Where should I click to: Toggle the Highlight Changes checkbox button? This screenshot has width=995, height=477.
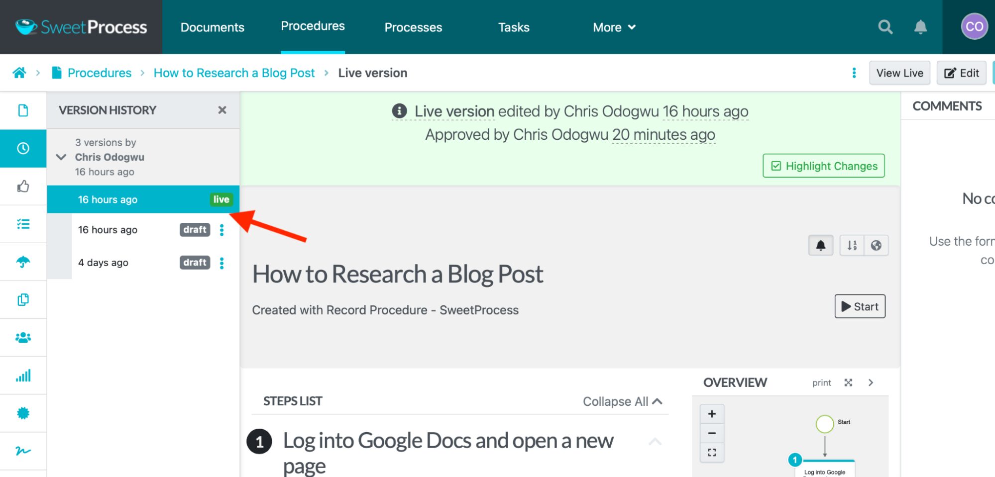(x=824, y=166)
